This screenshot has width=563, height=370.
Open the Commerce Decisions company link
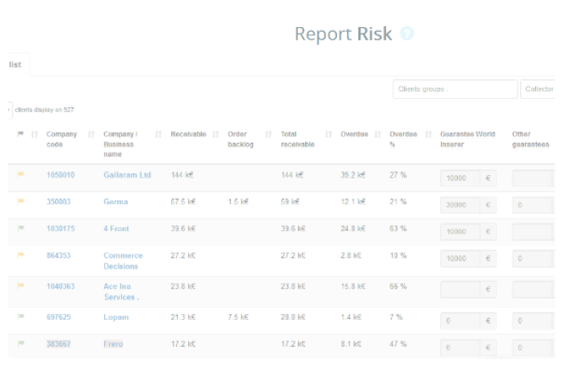tap(123, 261)
